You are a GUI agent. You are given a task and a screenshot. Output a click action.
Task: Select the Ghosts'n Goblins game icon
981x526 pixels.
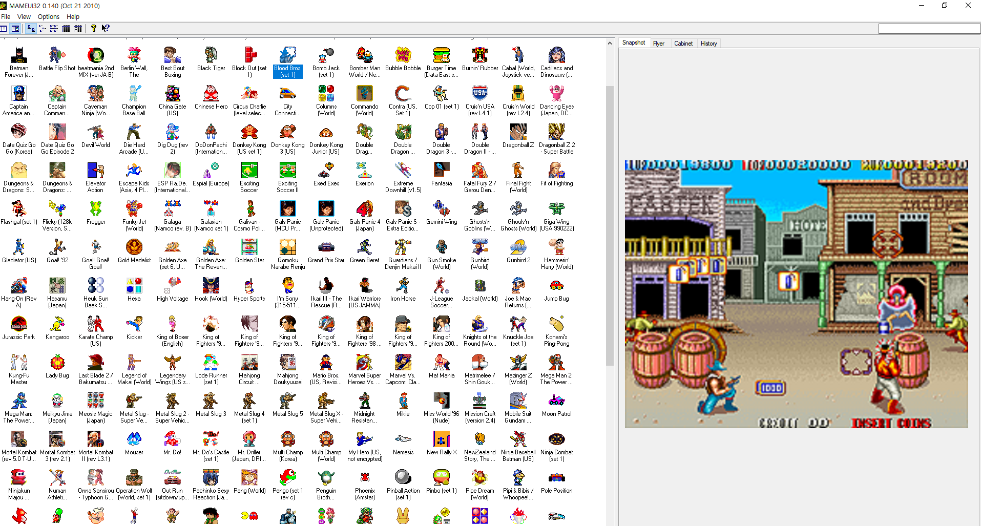coord(480,208)
